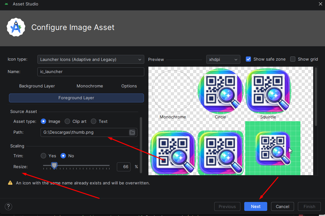Image resolution: width=325 pixels, height=216 pixels.
Task: Select the Squircle icon preview
Action: click(x=268, y=91)
